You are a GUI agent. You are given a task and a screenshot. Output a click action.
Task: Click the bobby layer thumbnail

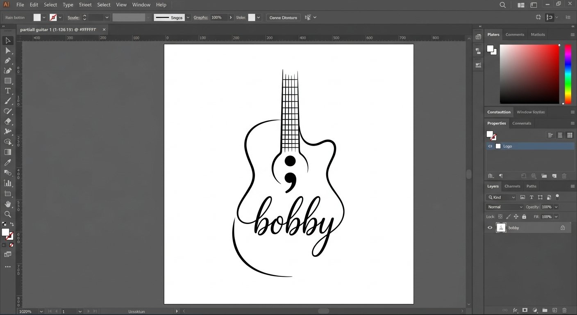point(501,228)
